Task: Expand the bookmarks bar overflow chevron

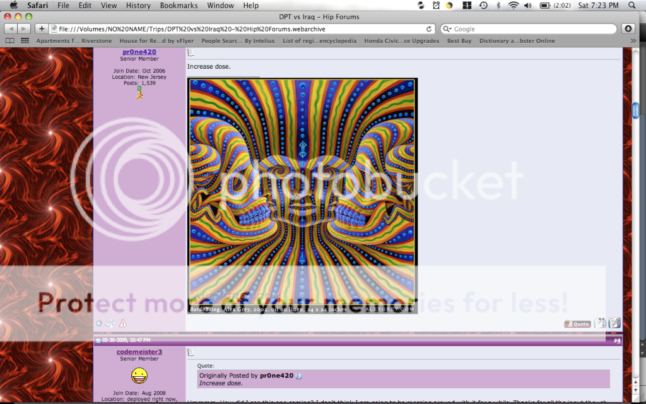Action: [x=633, y=41]
